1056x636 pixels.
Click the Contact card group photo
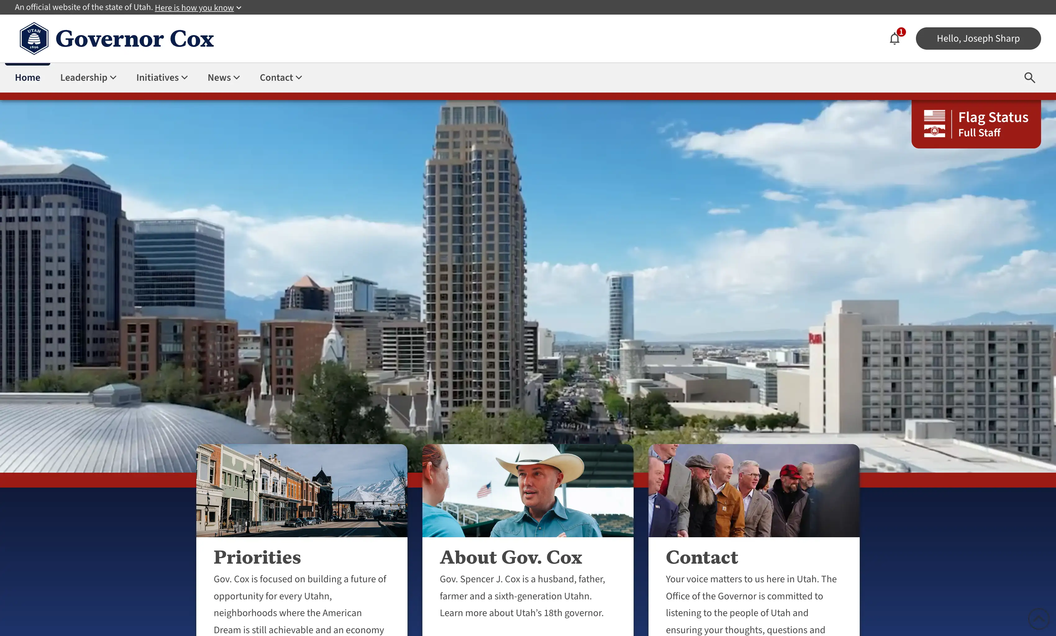click(x=754, y=491)
